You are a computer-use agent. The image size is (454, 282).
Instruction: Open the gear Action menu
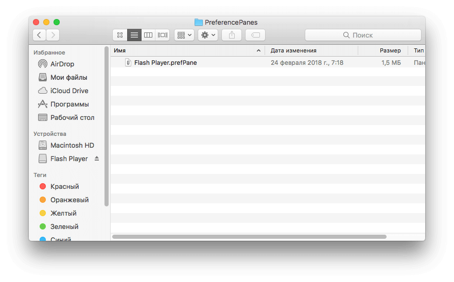(x=208, y=35)
